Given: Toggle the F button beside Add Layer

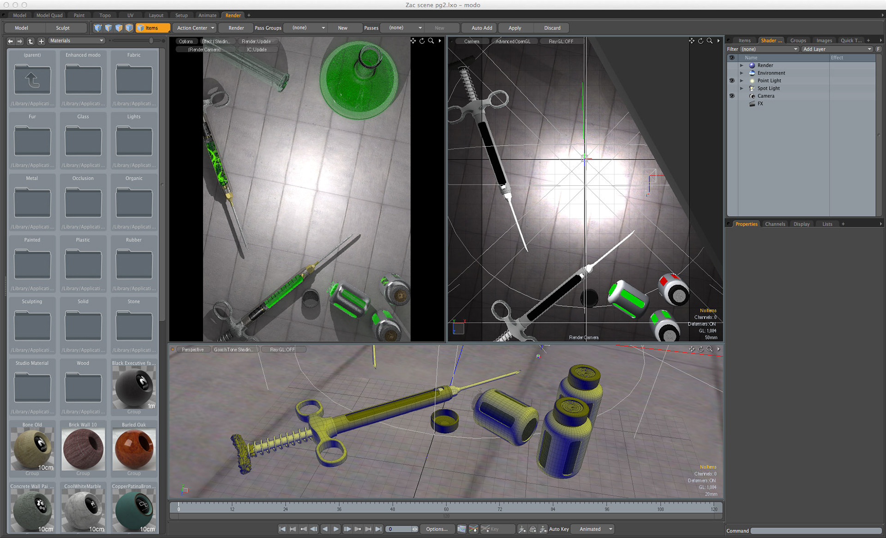Looking at the screenshot, I should pyautogui.click(x=878, y=49).
